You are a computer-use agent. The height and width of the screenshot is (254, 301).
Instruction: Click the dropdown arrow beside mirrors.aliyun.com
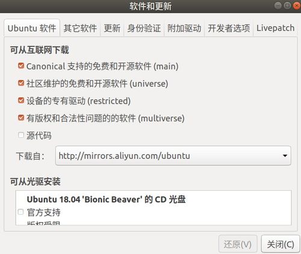285,156
